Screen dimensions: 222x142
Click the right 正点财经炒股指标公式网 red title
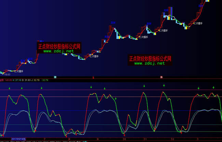point(150,59)
